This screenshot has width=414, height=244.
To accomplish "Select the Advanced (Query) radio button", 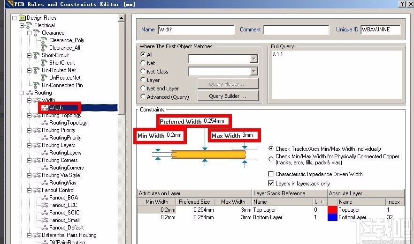I will point(143,96).
